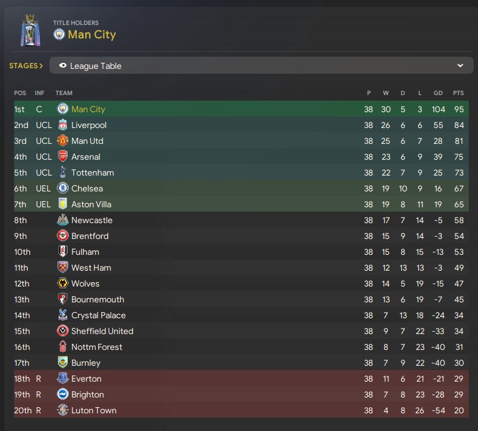Viewport: 478px width, 431px height.
Task: Click the Wolves club crest
Action: pyautogui.click(x=63, y=283)
